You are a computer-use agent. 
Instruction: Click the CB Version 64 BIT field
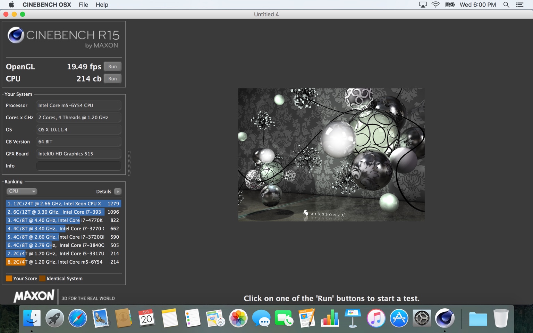tap(79, 142)
